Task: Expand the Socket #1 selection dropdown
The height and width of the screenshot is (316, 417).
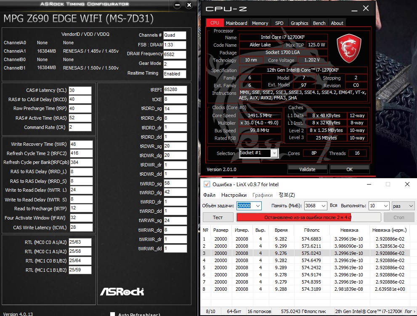Action: click(274, 153)
